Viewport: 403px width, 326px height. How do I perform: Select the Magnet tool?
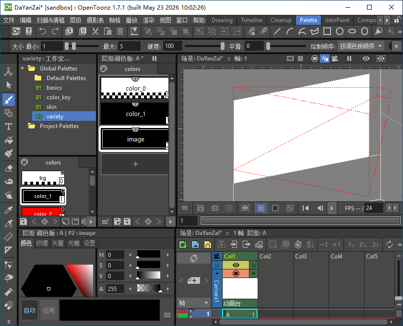point(9,305)
